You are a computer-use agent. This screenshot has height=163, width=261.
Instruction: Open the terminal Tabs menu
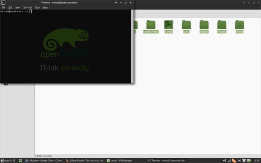pos(37,7)
